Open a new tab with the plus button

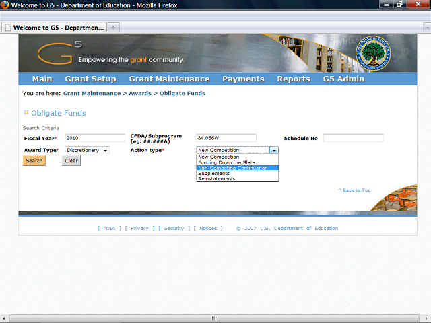click(113, 28)
